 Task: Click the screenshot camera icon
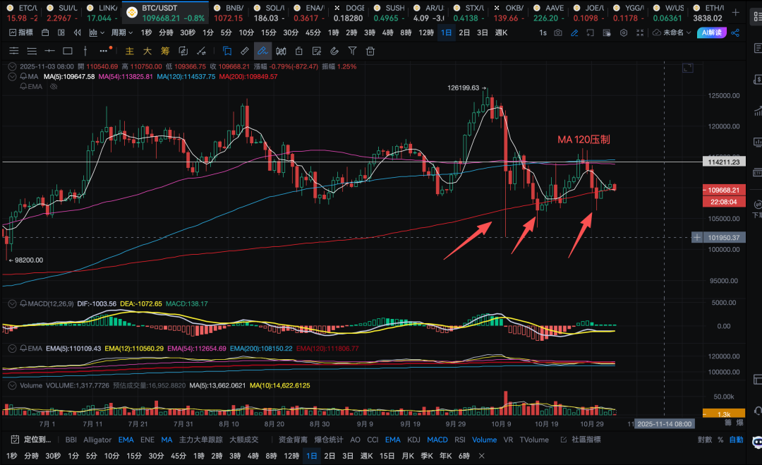pos(558,32)
